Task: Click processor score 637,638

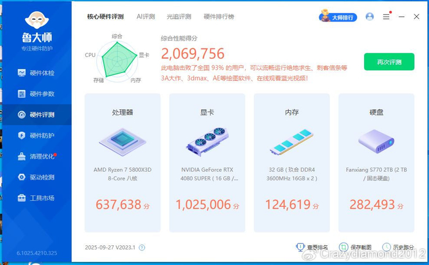Action: 118,204
